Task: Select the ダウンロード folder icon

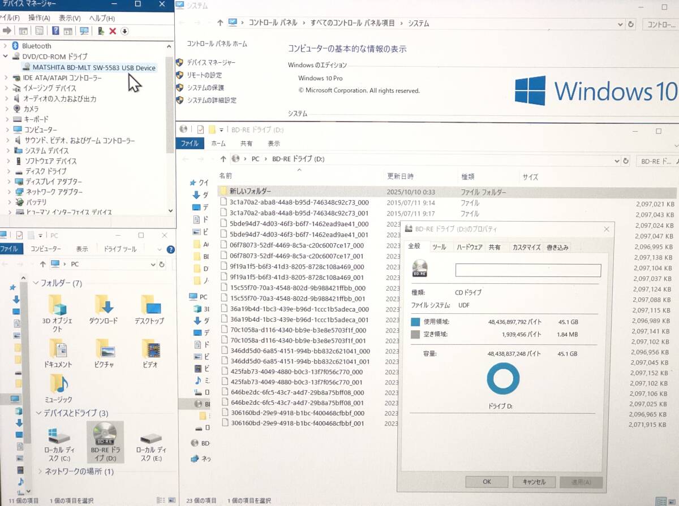Action: (x=104, y=305)
